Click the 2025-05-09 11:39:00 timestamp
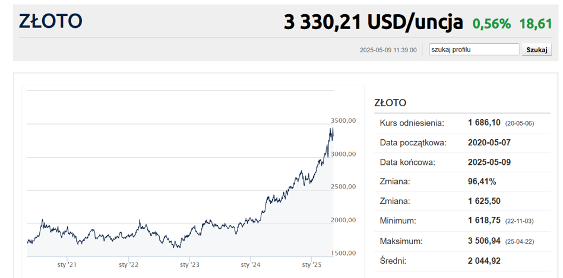This screenshot has width=563, height=278. pos(388,50)
